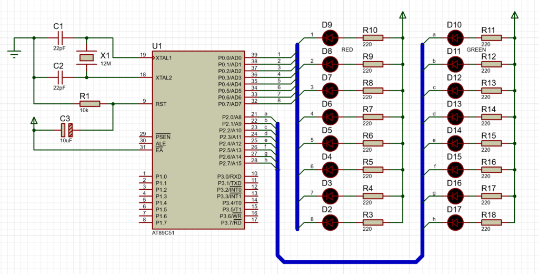Select green LED D17 symbol

(x=454, y=222)
